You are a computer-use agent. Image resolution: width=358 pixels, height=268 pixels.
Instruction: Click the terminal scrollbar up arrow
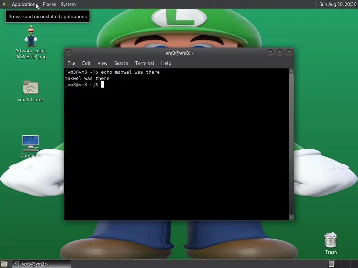[x=291, y=71]
